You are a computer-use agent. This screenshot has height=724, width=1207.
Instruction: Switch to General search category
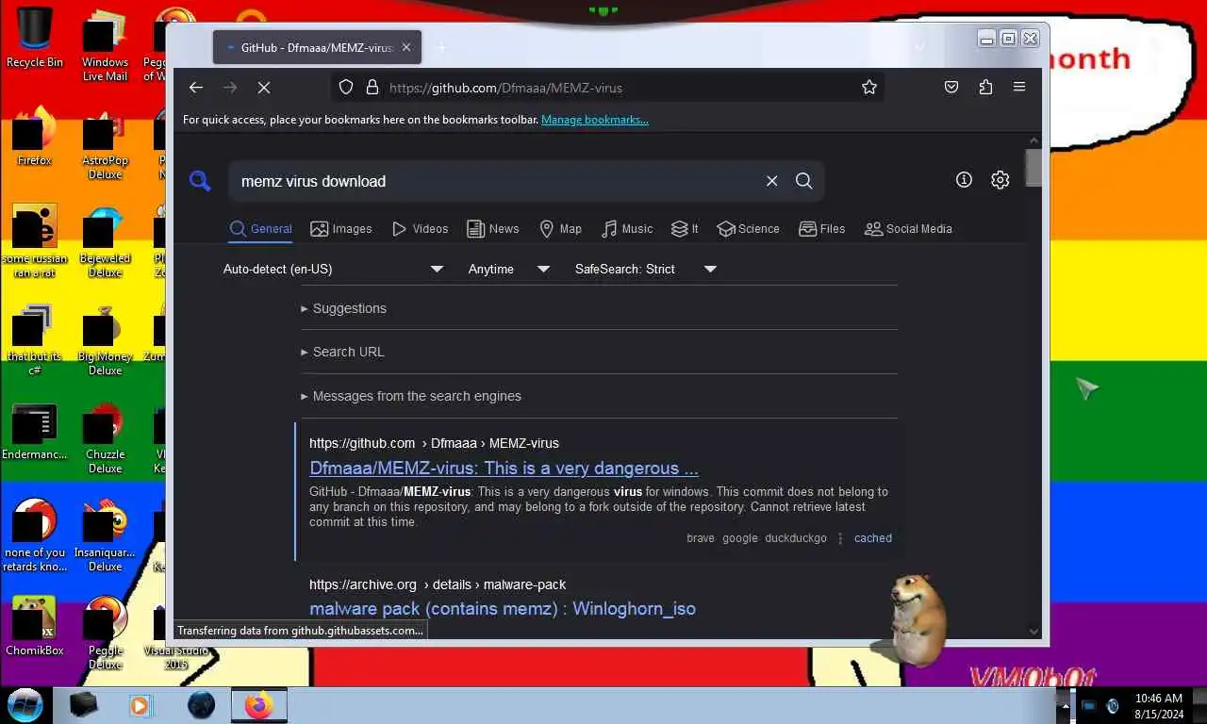click(x=261, y=228)
